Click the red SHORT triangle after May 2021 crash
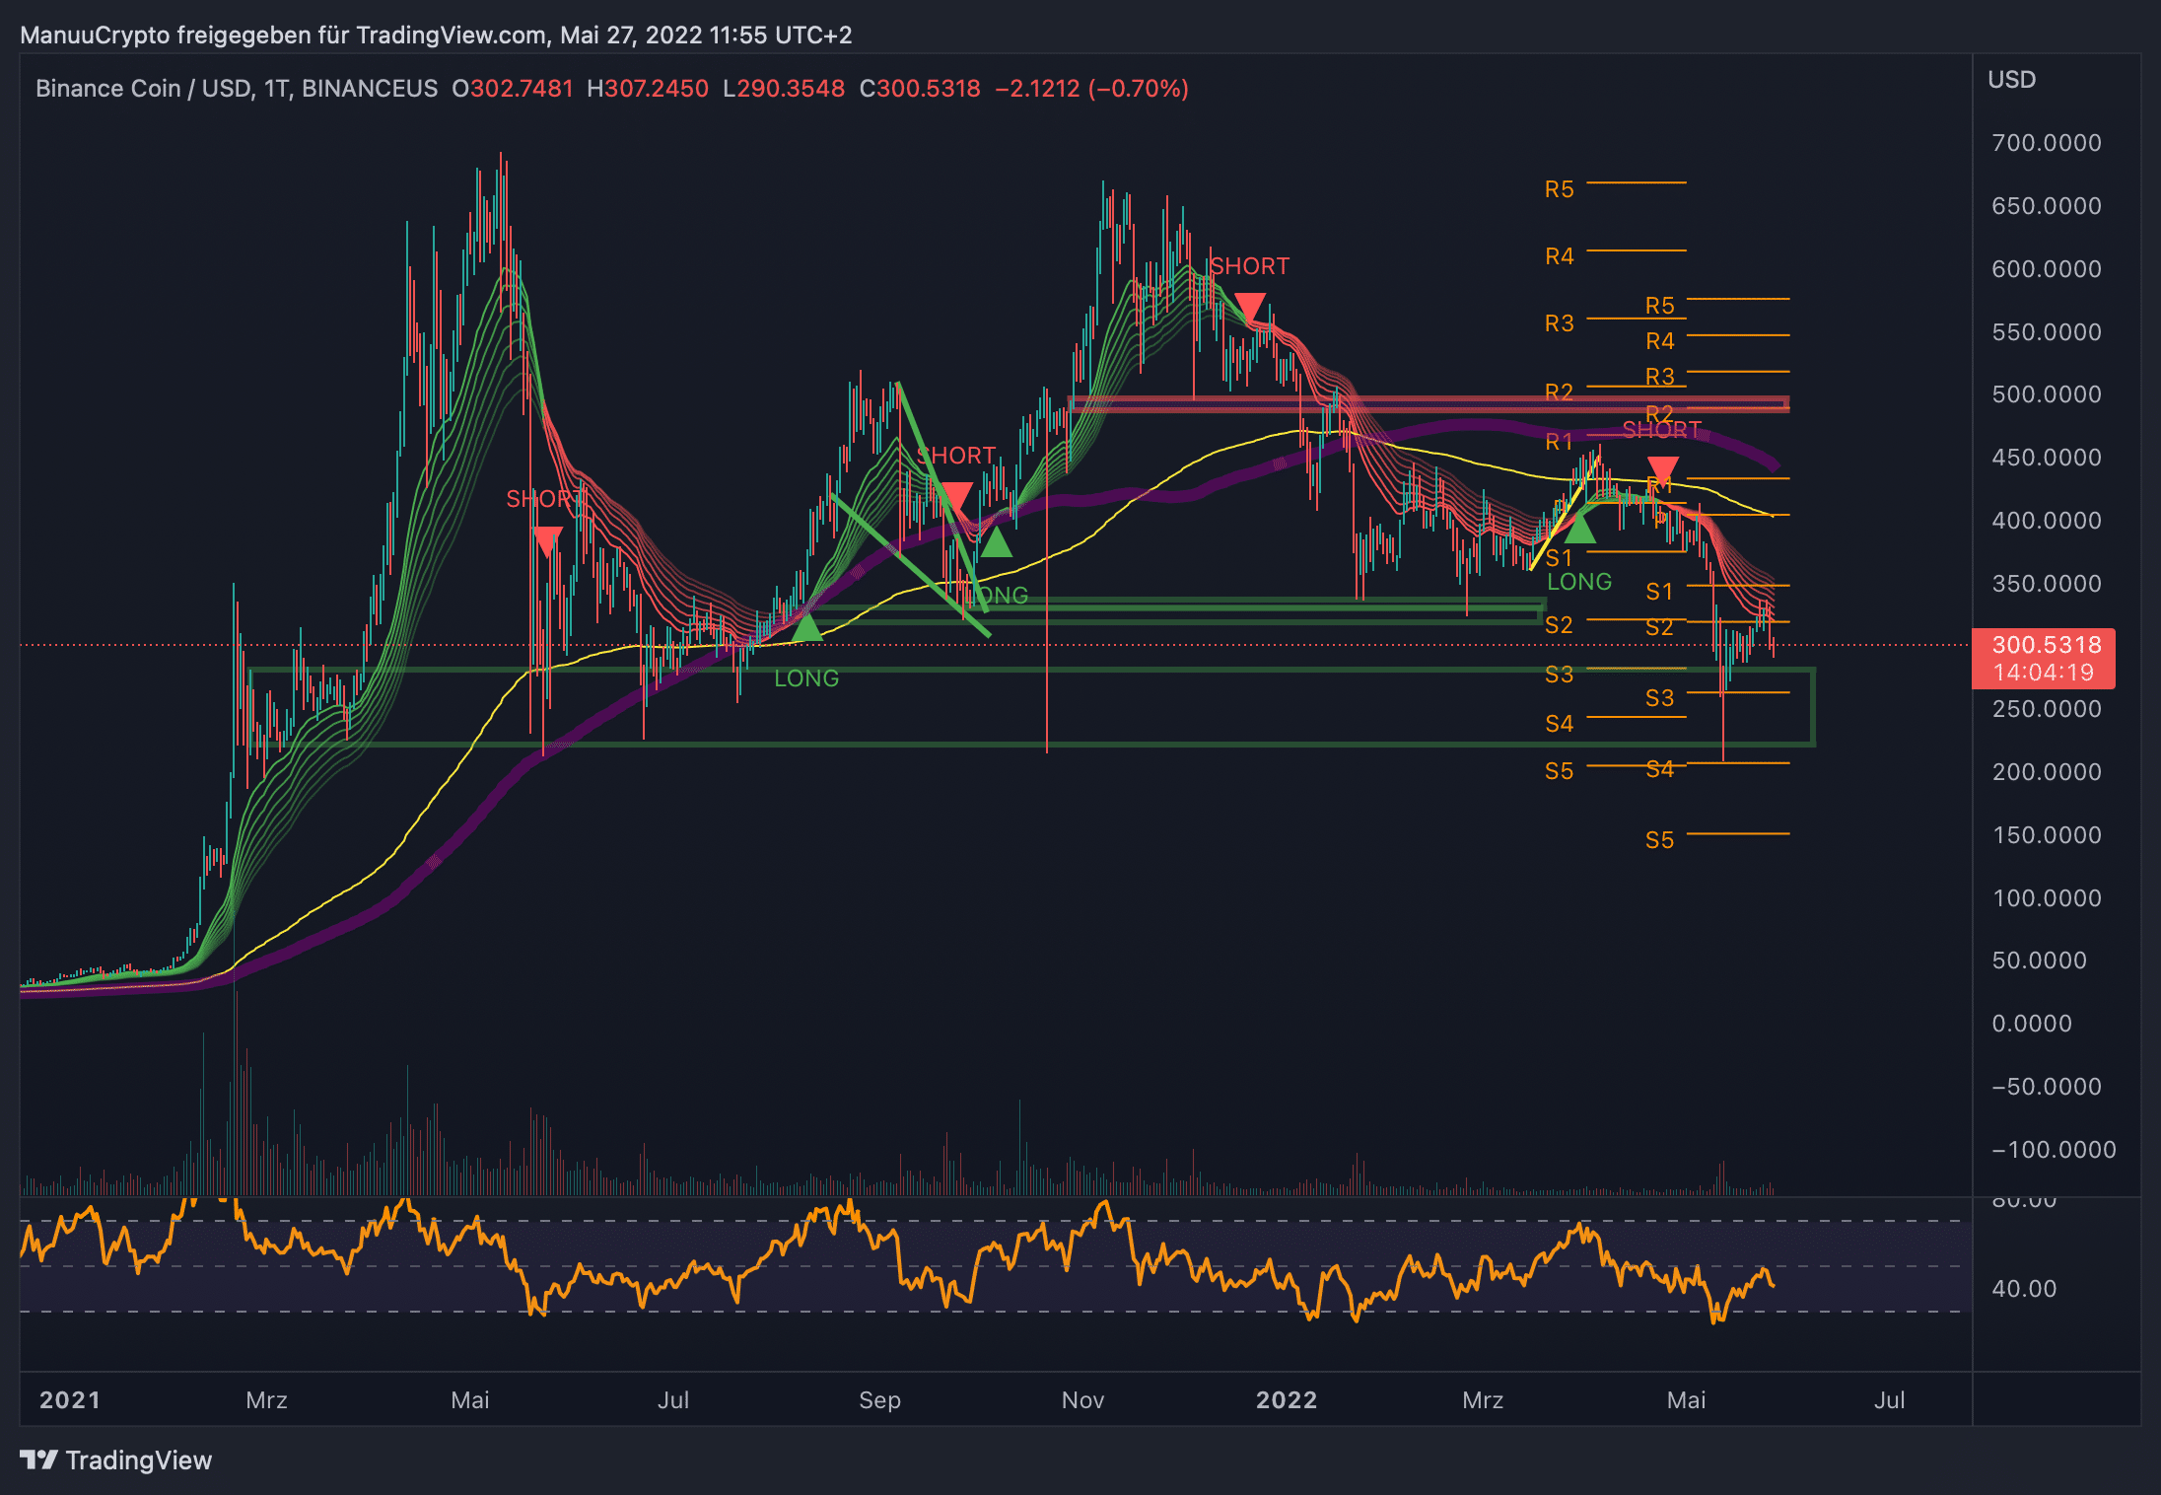Viewport: 2161px width, 1495px height. click(x=547, y=540)
